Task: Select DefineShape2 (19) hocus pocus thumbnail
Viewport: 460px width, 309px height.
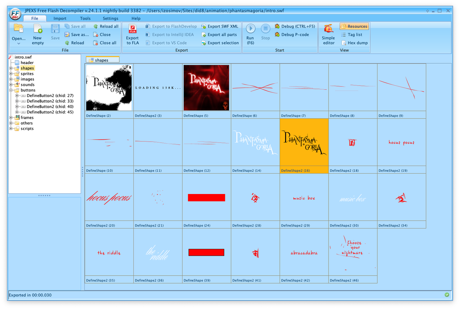Action: point(401,146)
